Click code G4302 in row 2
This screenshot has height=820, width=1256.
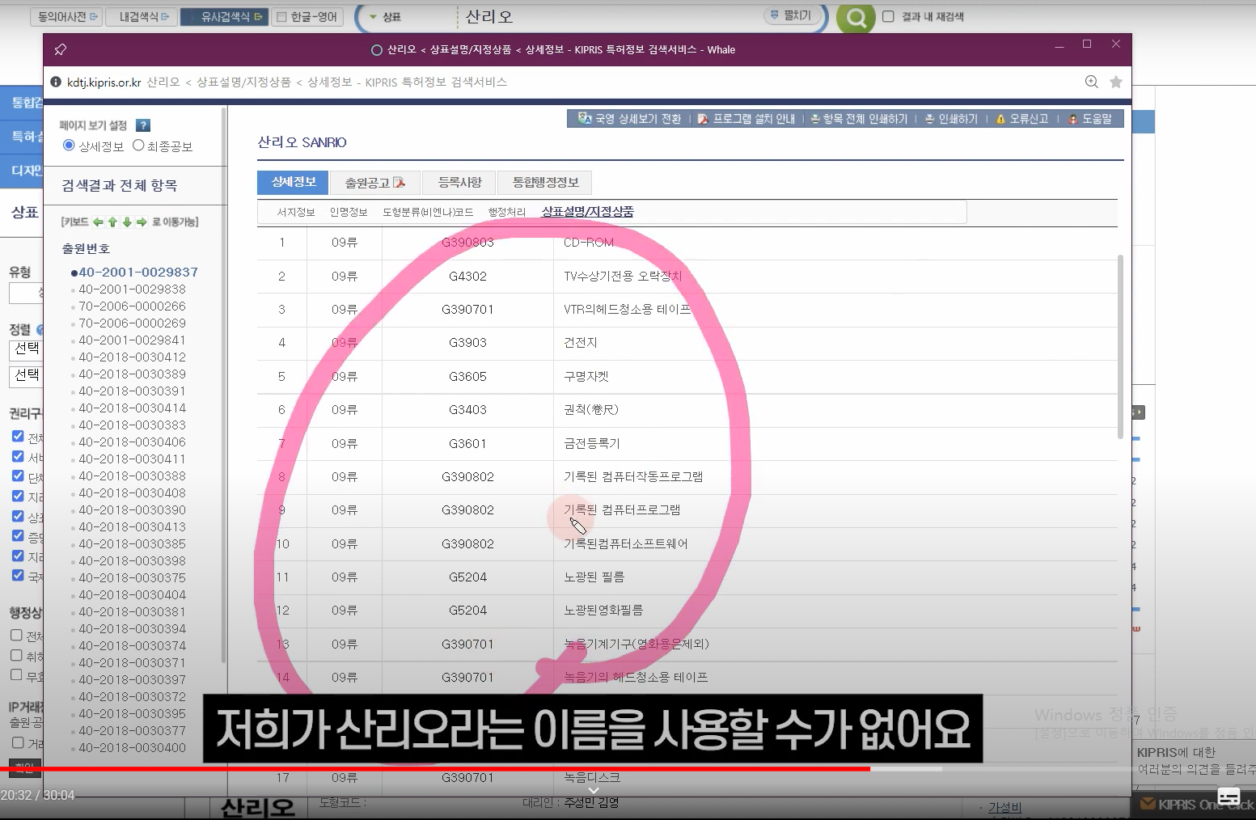467,277
